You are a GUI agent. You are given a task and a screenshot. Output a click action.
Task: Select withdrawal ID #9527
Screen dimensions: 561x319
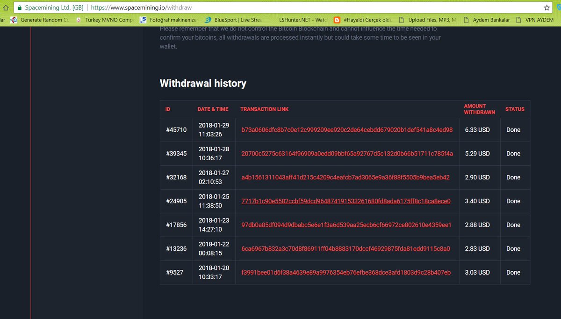click(x=174, y=272)
